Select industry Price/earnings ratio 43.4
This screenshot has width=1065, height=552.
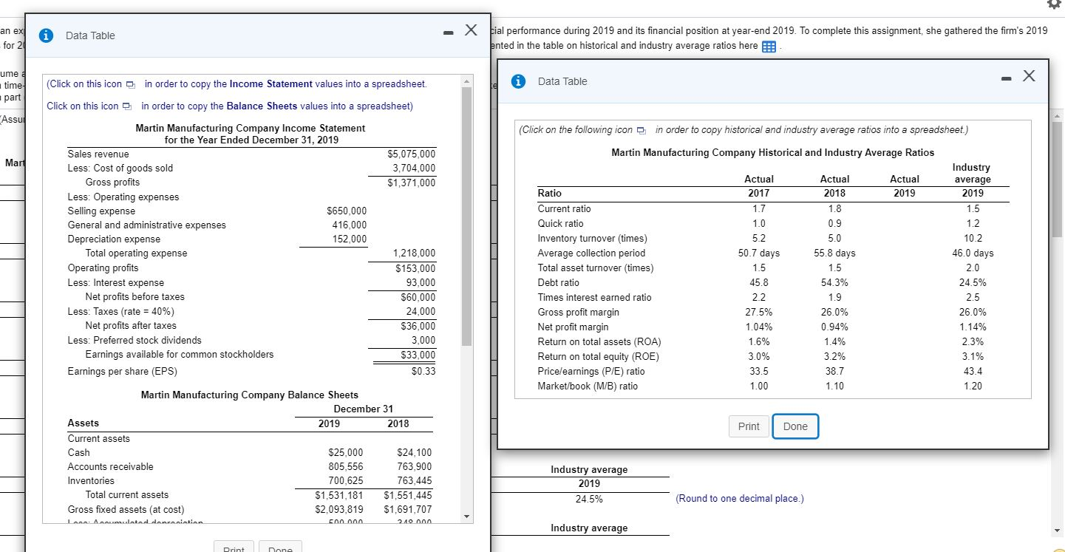click(x=973, y=372)
